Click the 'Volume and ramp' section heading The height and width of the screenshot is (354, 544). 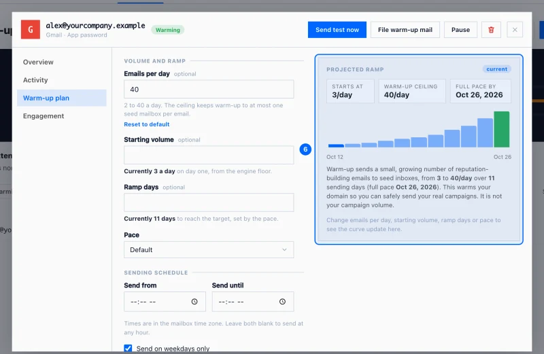[155, 61]
